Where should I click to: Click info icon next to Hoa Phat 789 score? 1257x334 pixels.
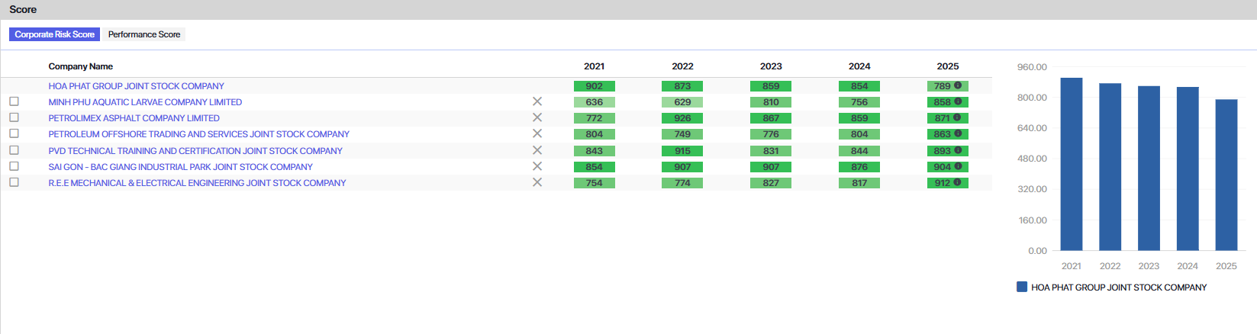(x=958, y=85)
